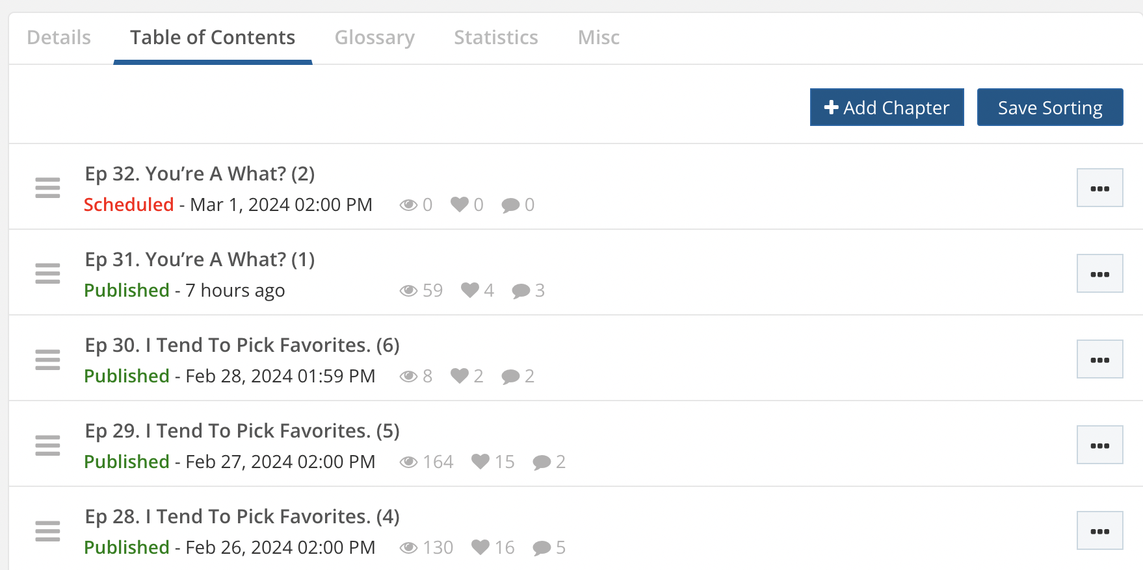Click the Save Sorting button
The image size is (1143, 570).
(x=1050, y=107)
